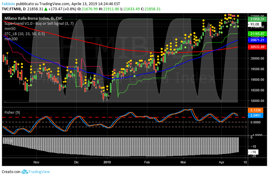The image size is (269, 177).
Task: Click the 2019 label on time axis
Action: (107, 162)
